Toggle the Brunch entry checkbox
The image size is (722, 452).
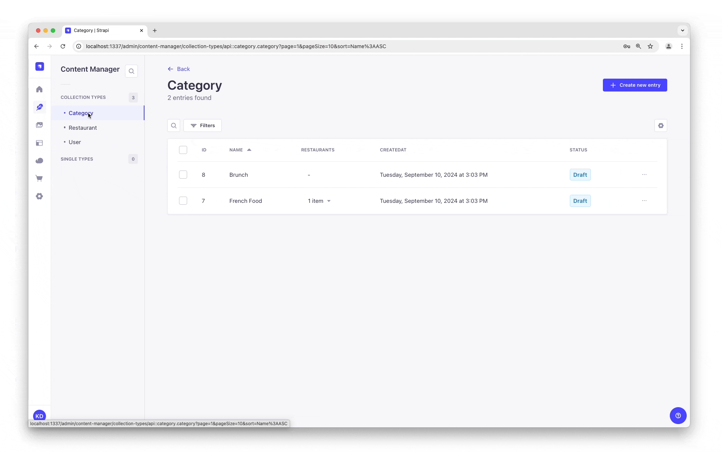coord(183,175)
